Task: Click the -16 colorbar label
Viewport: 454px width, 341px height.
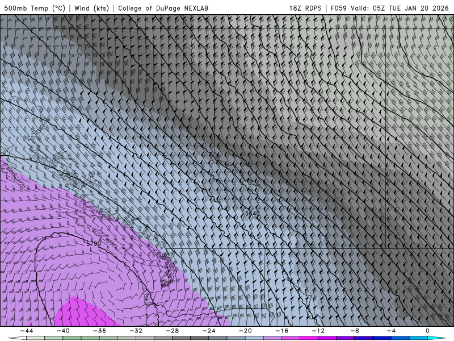Action: pos(281,331)
